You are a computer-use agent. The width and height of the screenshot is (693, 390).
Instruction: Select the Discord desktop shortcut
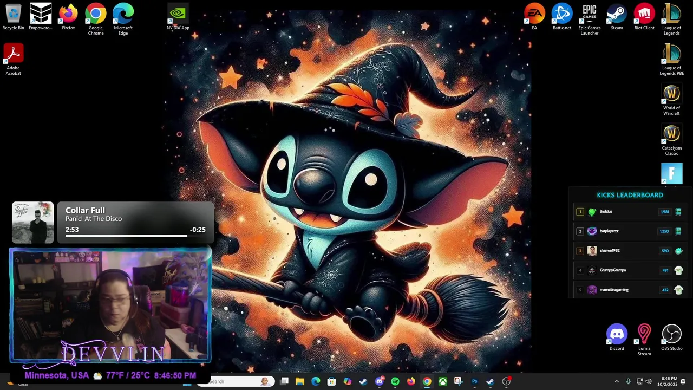617,337
